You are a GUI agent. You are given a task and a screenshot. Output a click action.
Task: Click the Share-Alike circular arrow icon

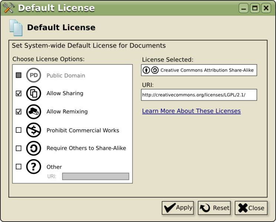pyautogui.click(x=34, y=148)
